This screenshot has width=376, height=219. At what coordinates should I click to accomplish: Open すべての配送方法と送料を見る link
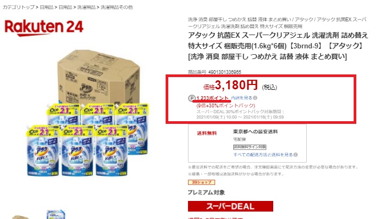click(x=263, y=155)
